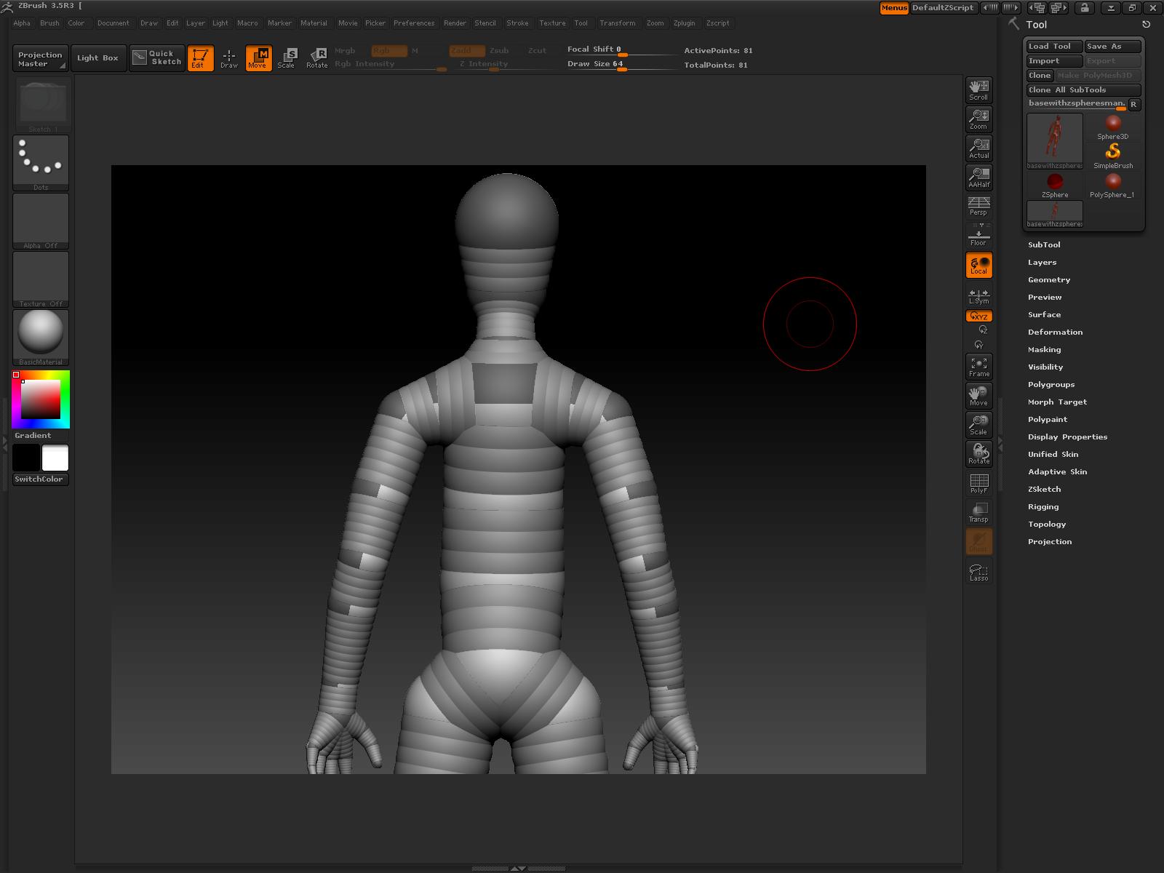Select the Draw mode icon

point(229,58)
